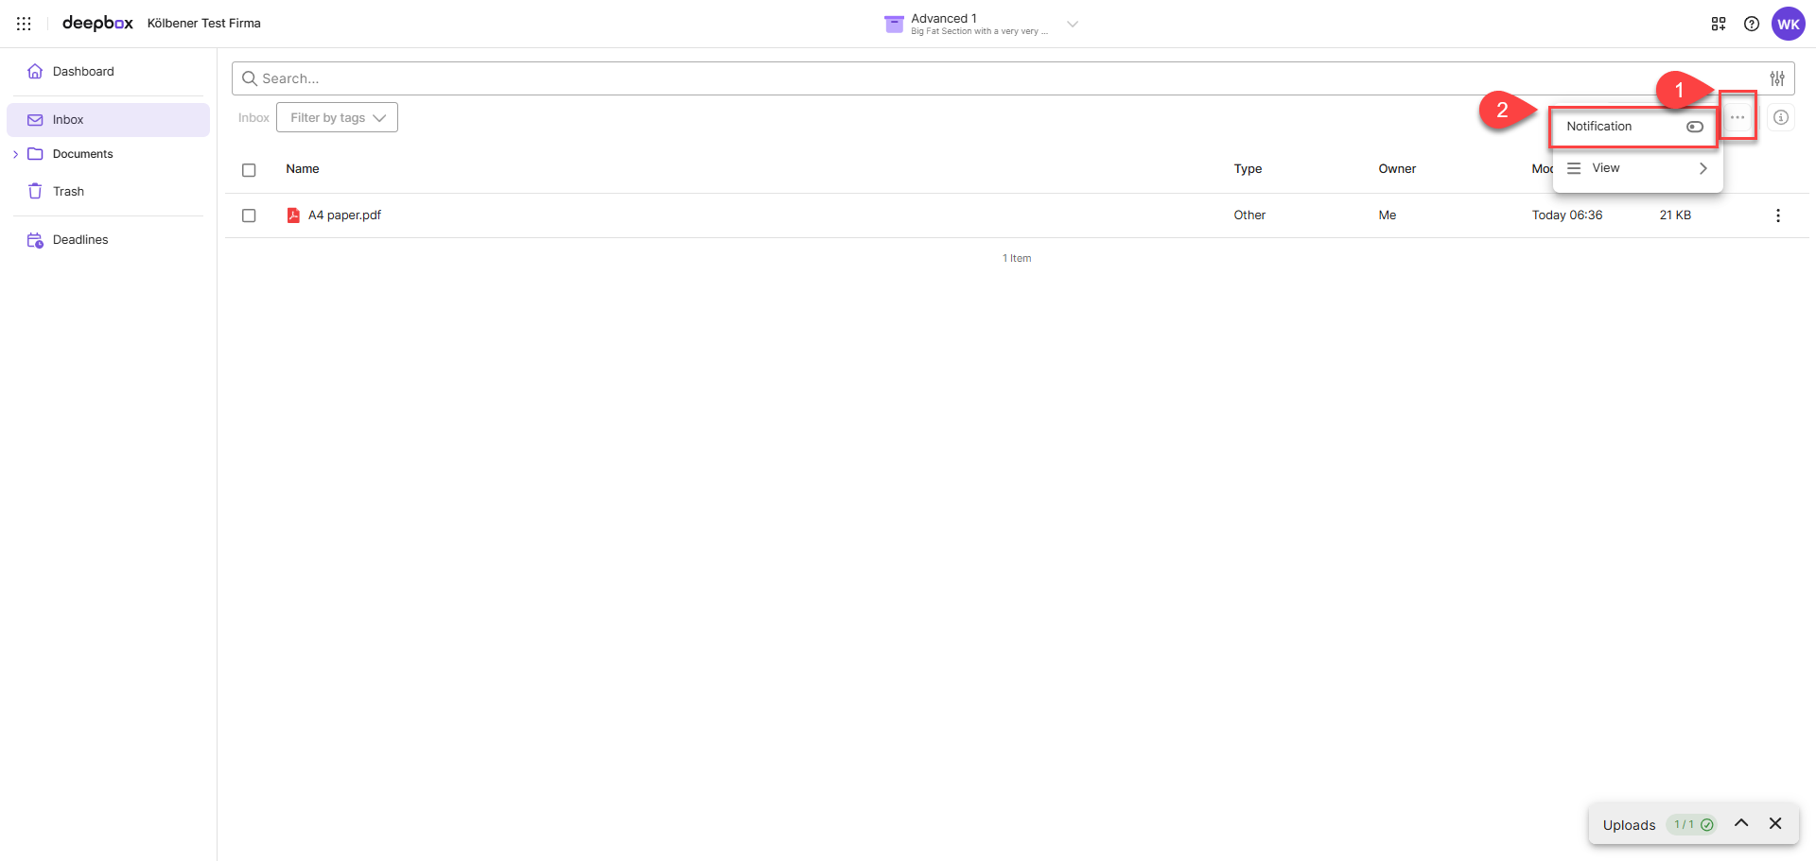
Task: Open the app launcher grid icon
Action: tap(24, 24)
